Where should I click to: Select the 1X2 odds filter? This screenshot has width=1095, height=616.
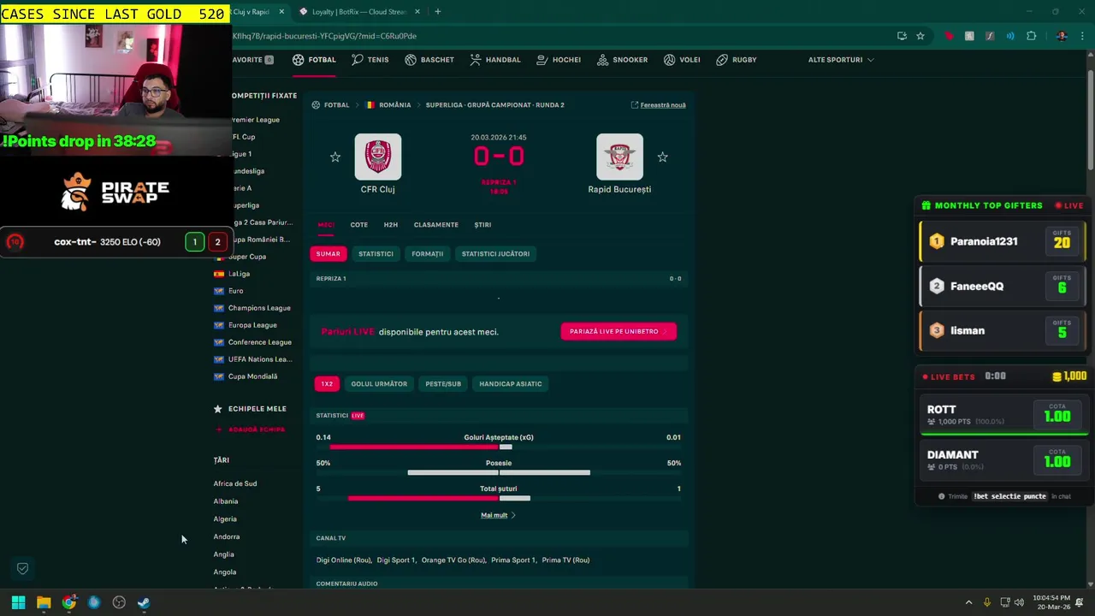click(327, 384)
